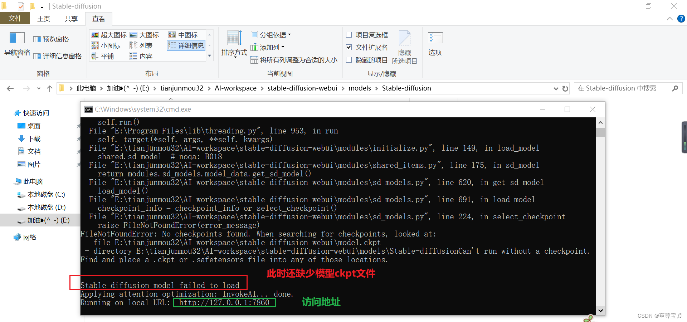Click the 隐藏所选项目 button
Screen dimensions: 687x322
(405, 48)
